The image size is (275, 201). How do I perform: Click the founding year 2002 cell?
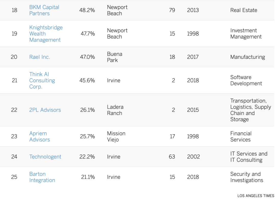[194, 157]
